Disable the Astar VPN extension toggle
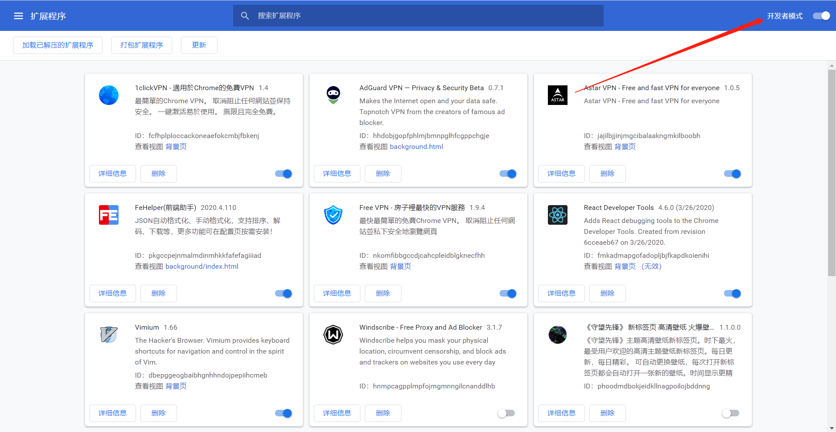 pos(733,174)
